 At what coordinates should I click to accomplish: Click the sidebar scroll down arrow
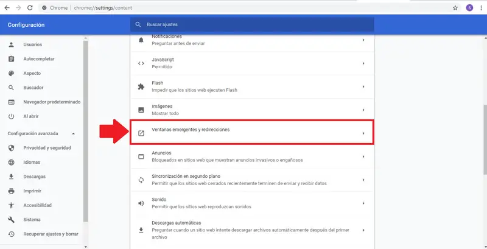click(86, 247)
